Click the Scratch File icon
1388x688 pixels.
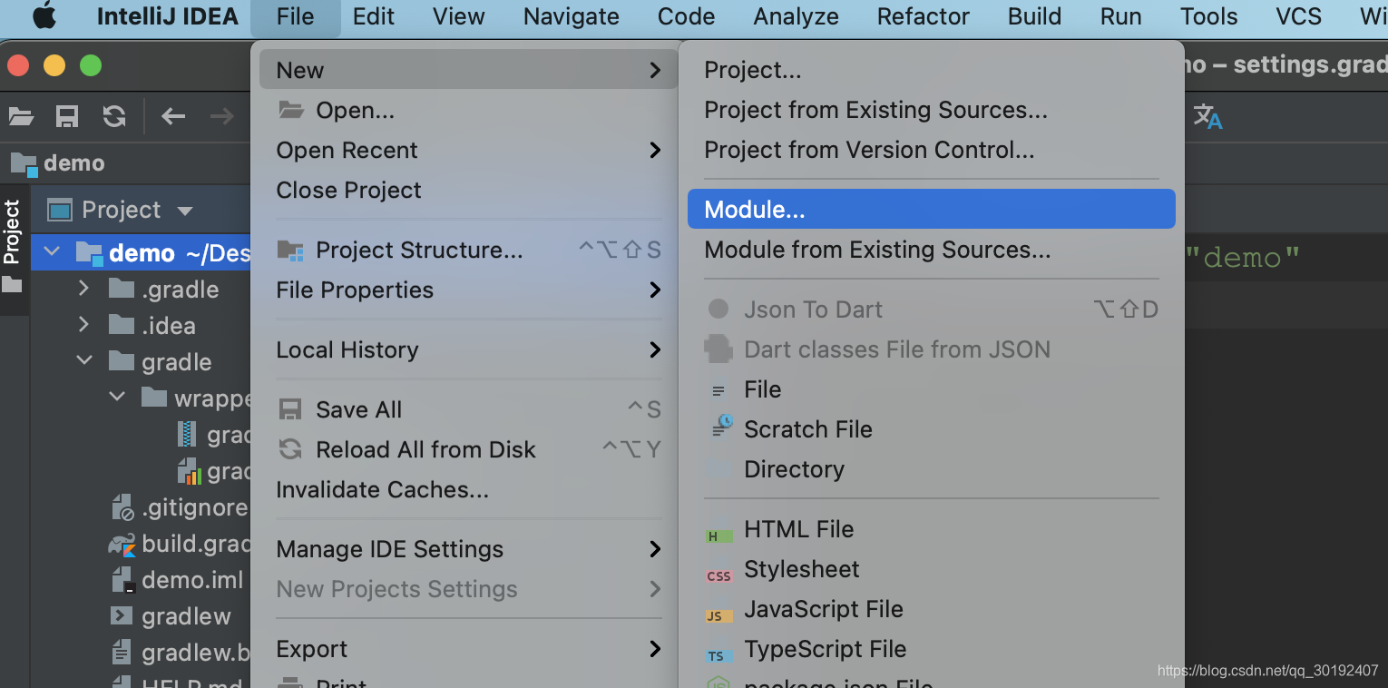[721, 427]
